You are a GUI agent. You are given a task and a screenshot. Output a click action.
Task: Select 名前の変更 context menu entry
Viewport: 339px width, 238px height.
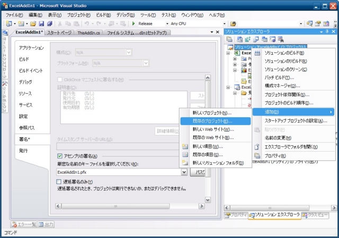(293, 138)
